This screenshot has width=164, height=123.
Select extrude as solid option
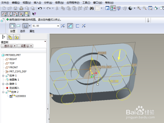12,26
